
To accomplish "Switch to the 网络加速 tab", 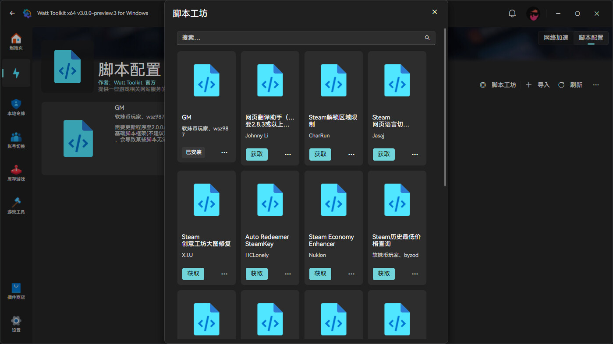I will pos(555,38).
